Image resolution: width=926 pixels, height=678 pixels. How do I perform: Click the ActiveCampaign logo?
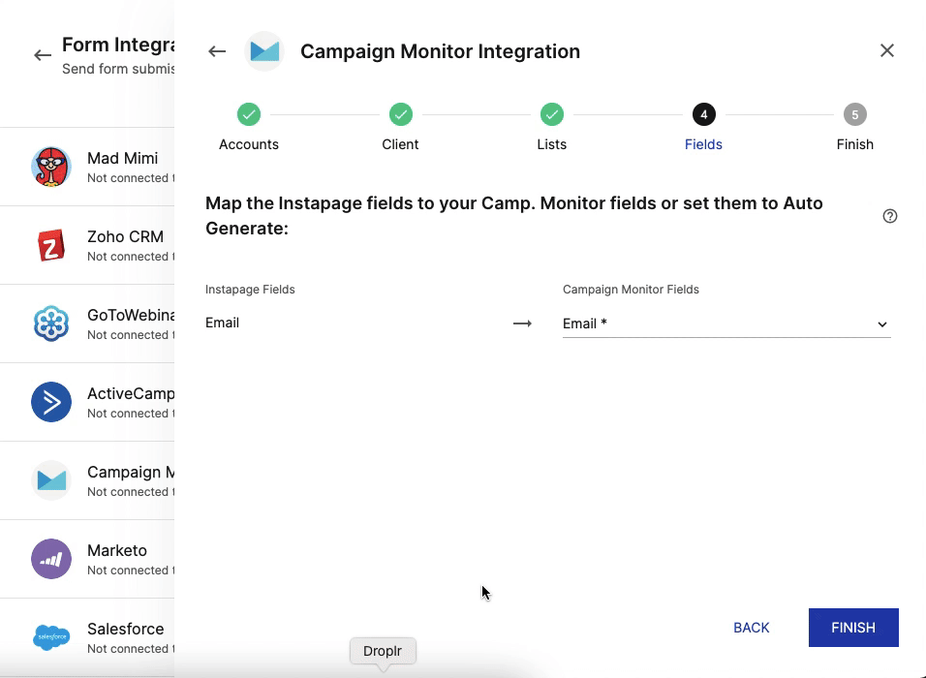[x=51, y=402]
